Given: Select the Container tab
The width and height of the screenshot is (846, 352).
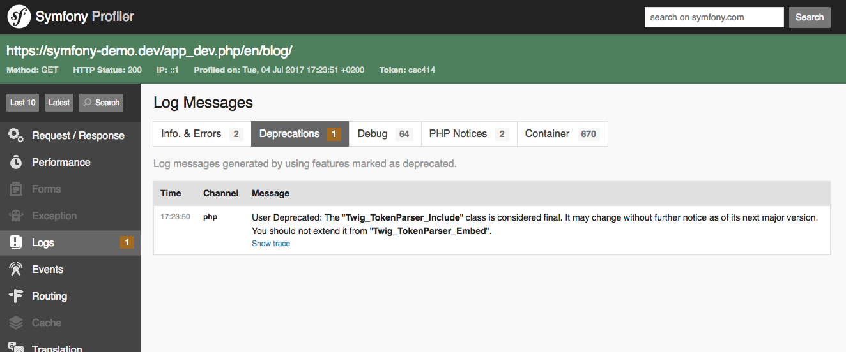Looking at the screenshot, I should coord(562,134).
